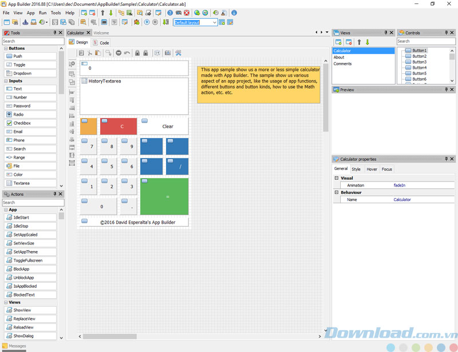Open the Default layout dropdown

point(215,22)
